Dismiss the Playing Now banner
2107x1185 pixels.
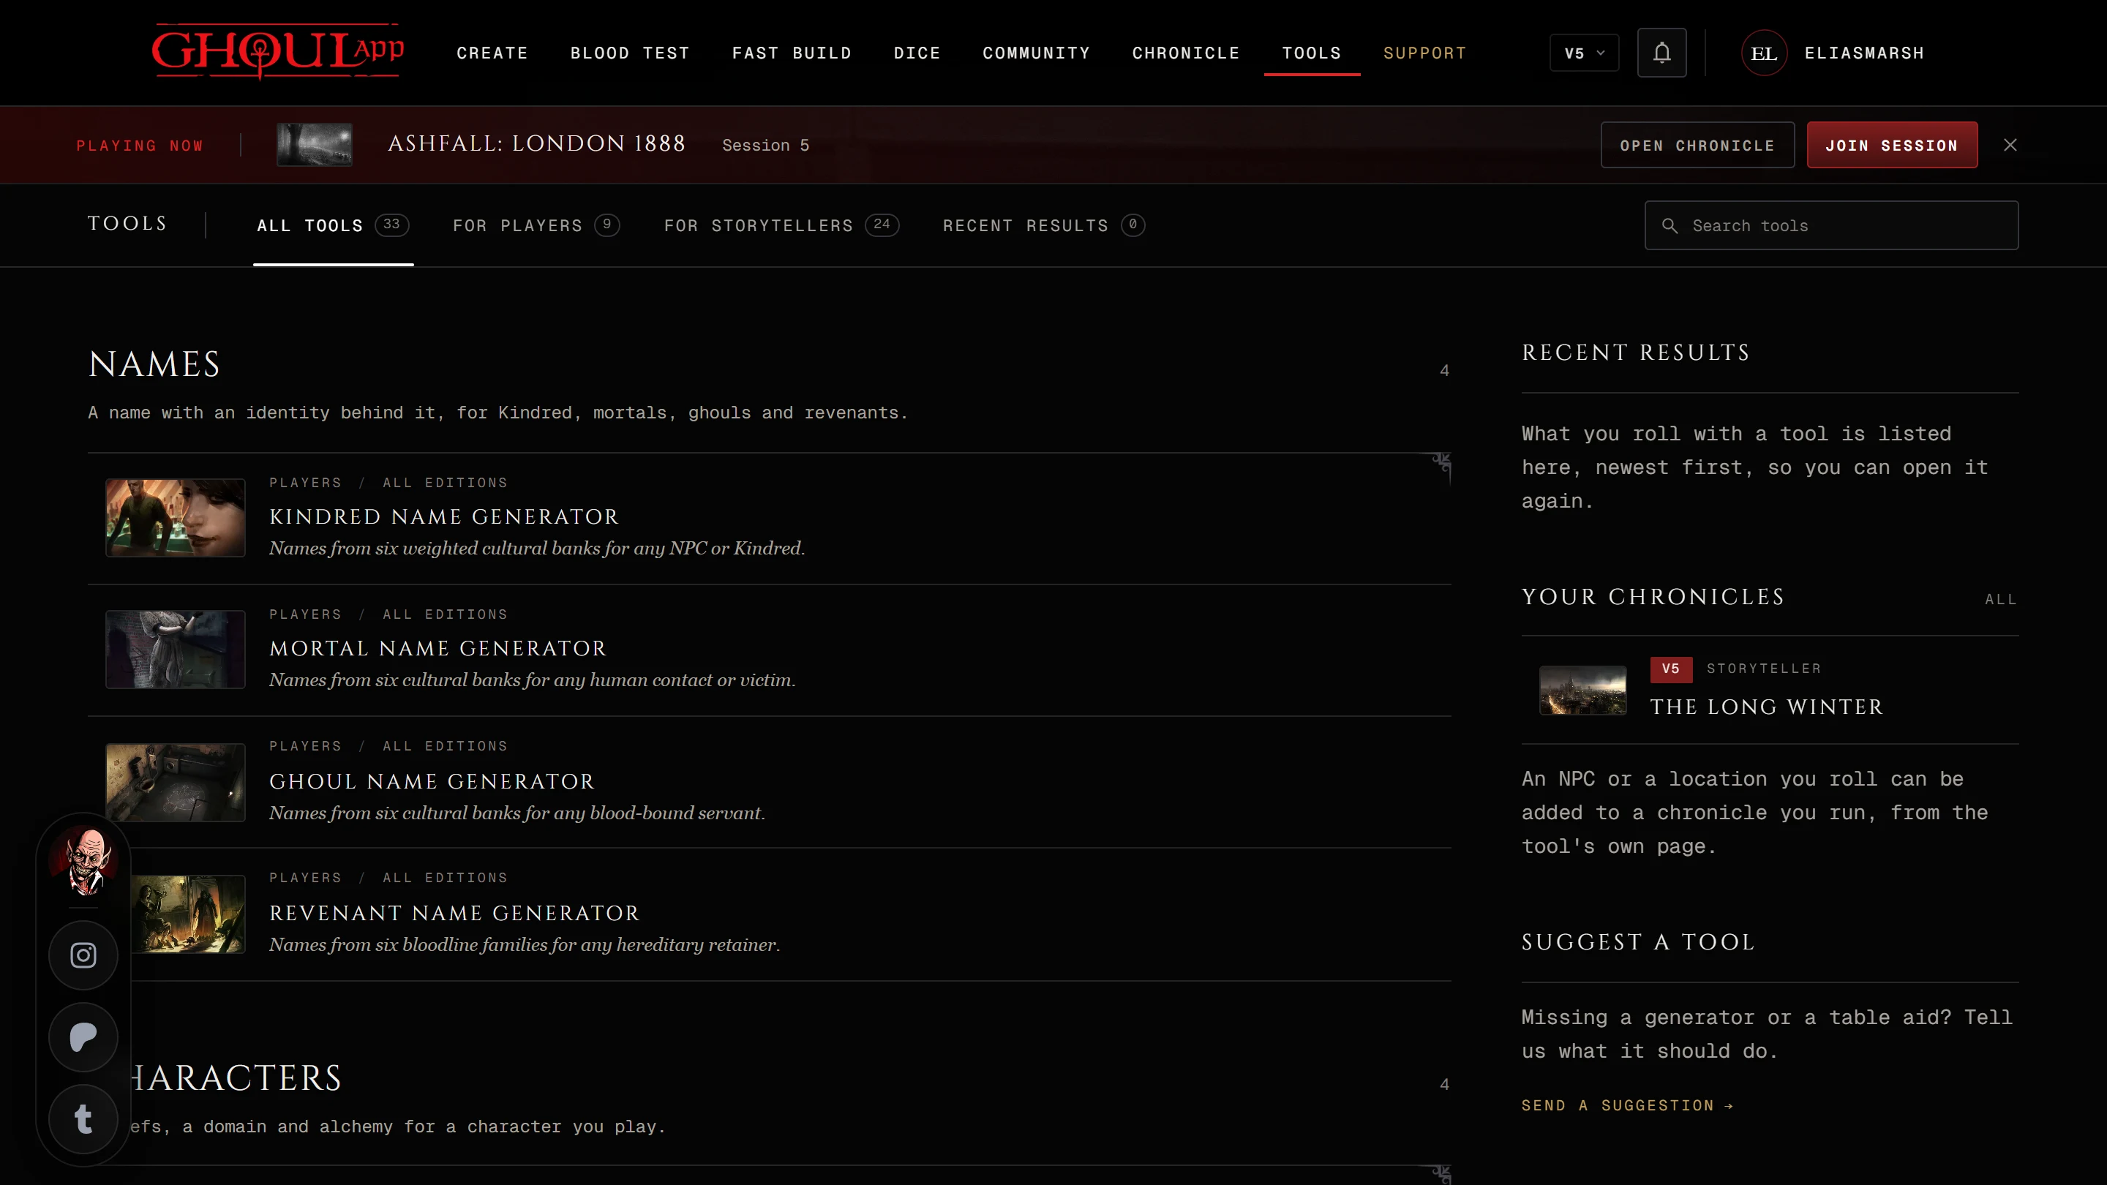(x=2010, y=145)
